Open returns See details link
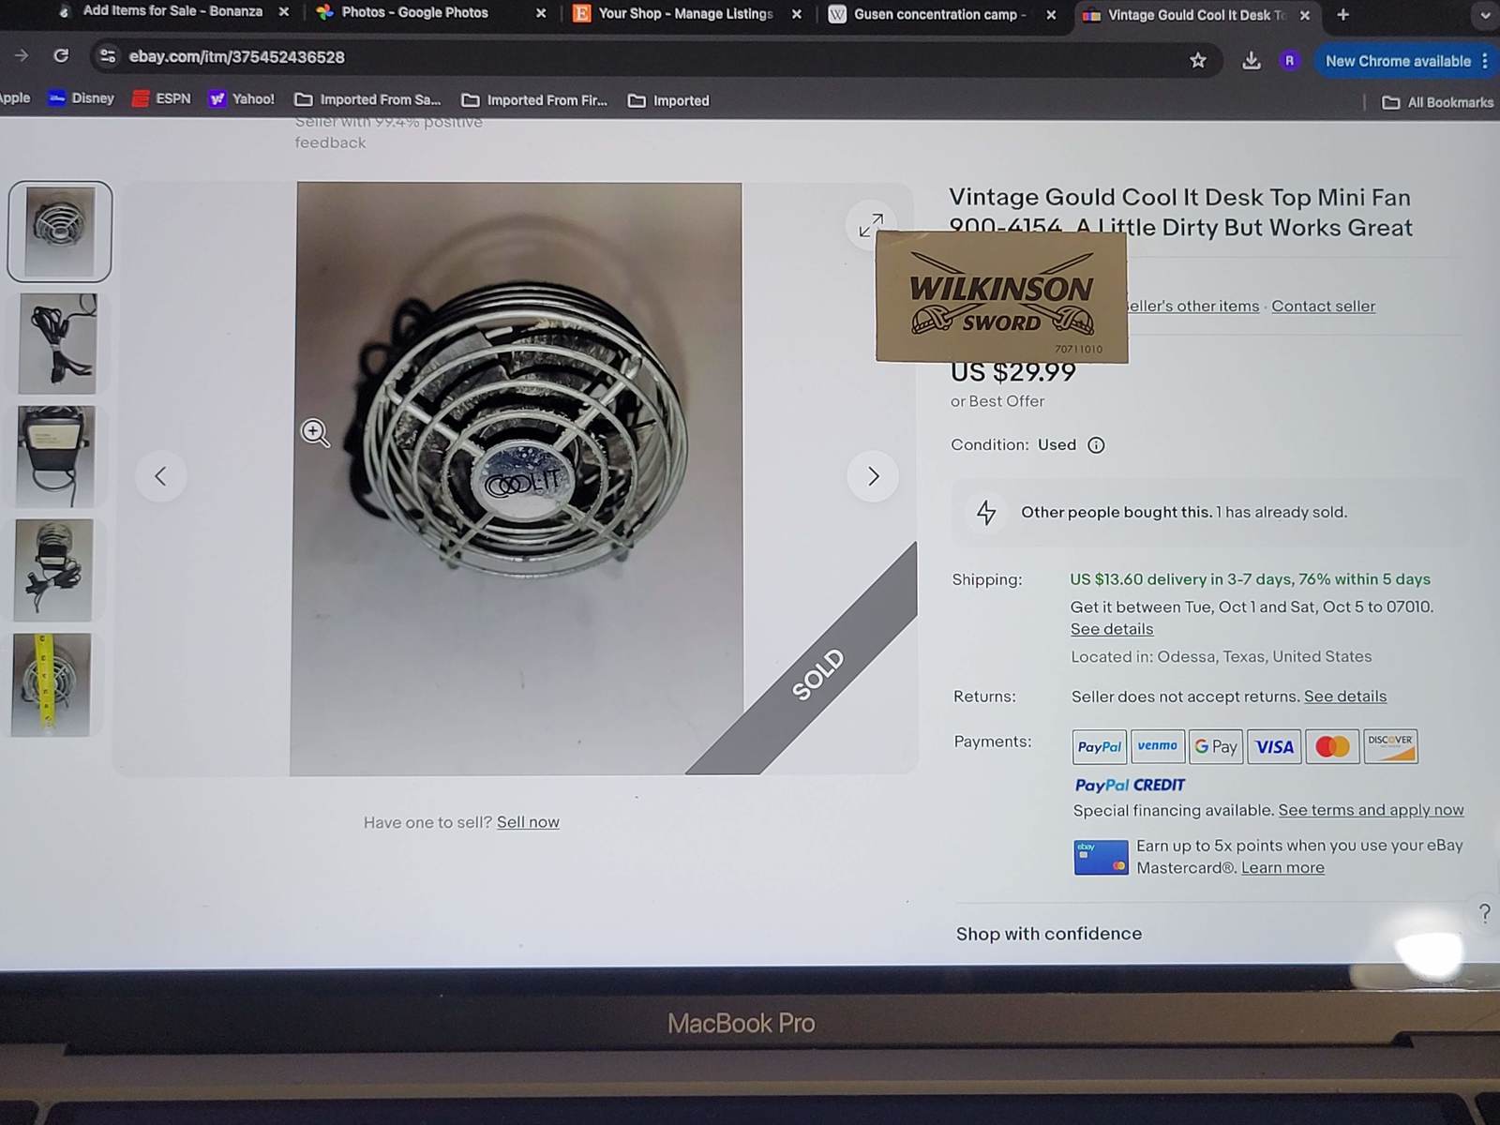 tap(1345, 697)
